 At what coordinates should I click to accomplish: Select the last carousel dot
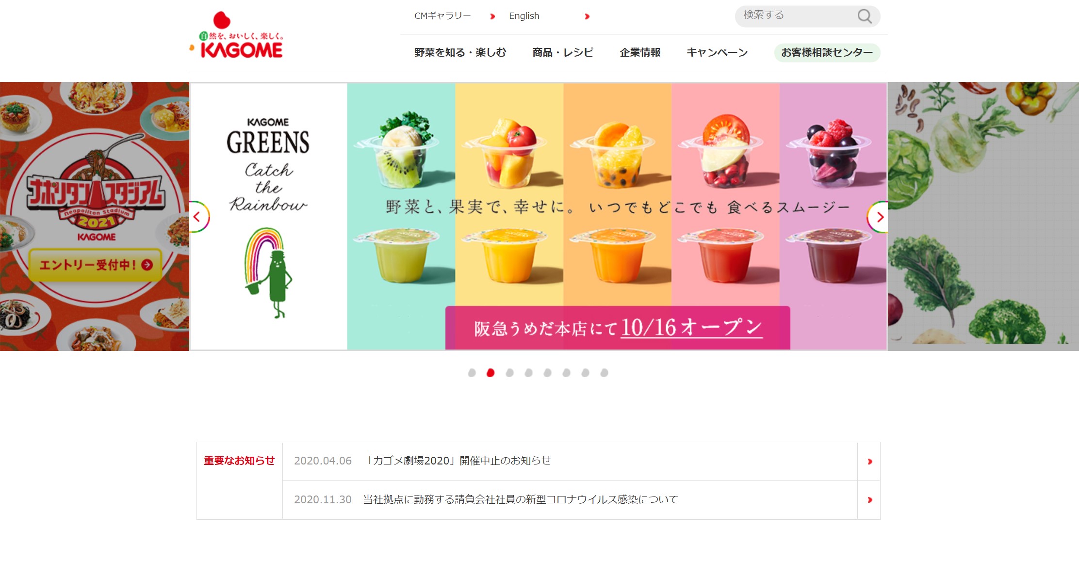coord(604,373)
